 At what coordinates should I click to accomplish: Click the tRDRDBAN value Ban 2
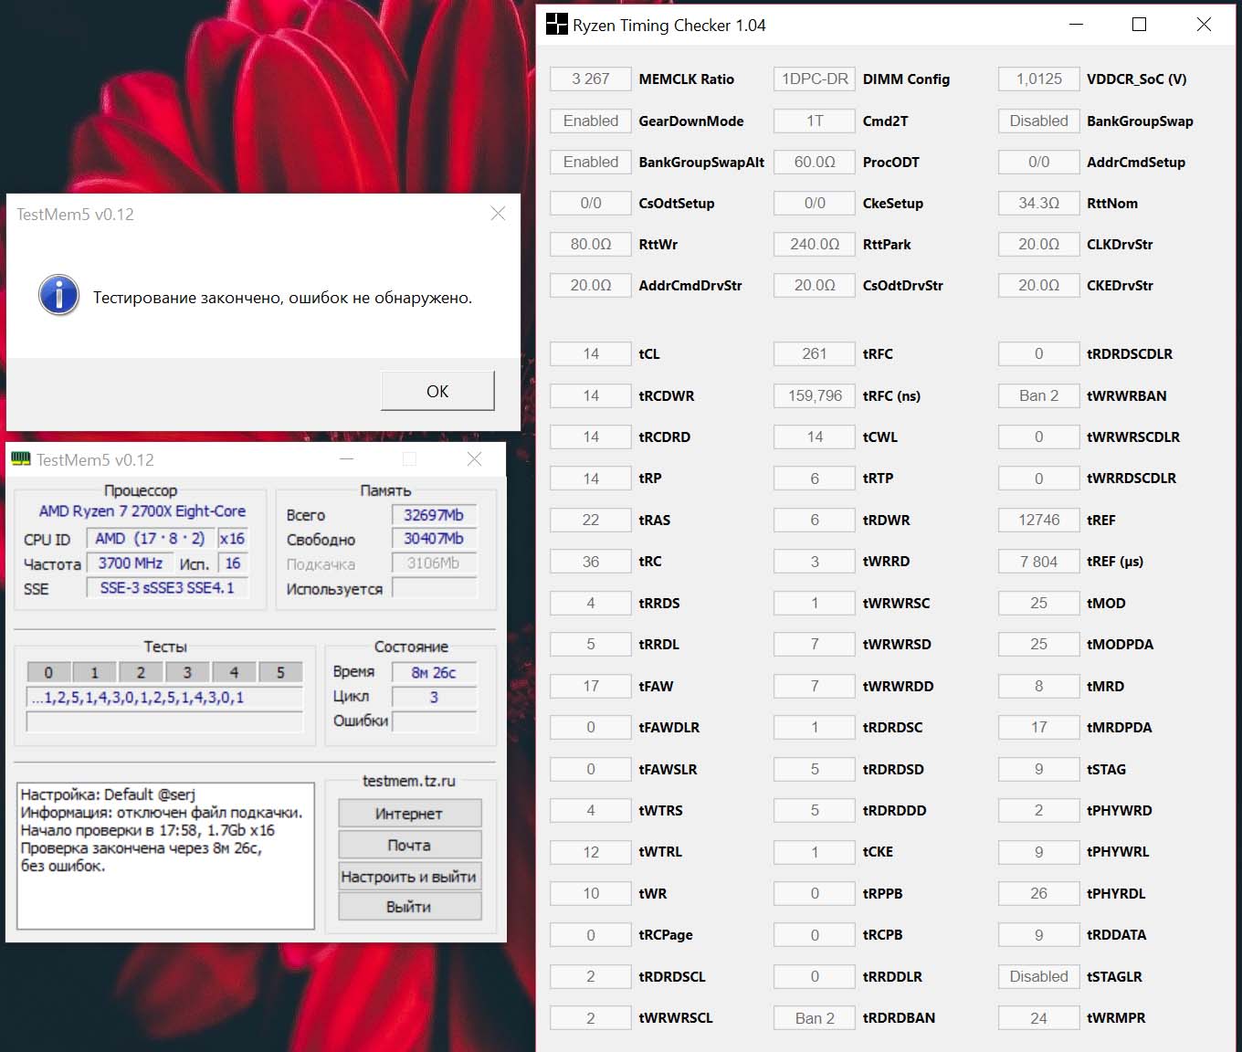click(x=815, y=1017)
